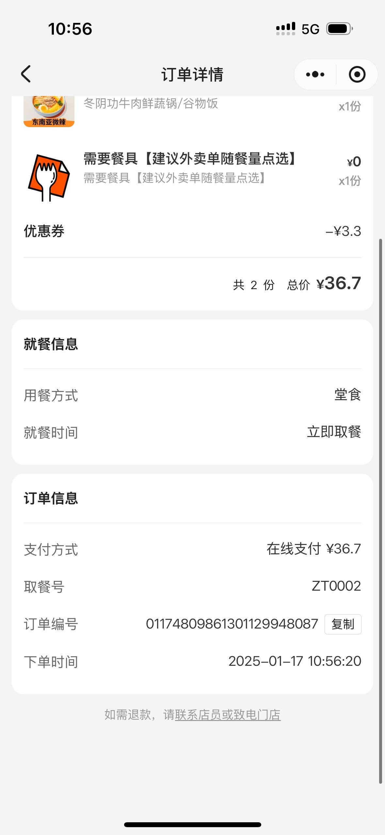Tap the order number text 011748098613
This screenshot has height=835, width=385.
[232, 624]
